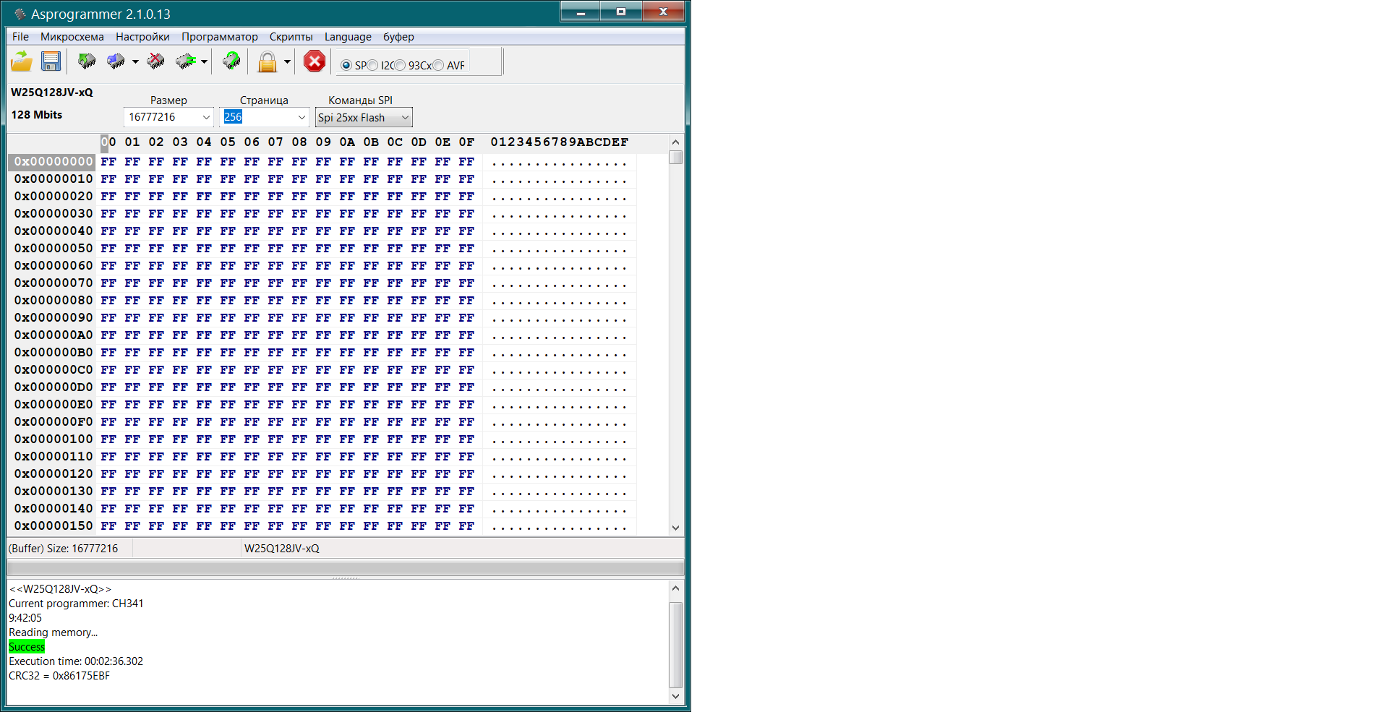The height and width of the screenshot is (712, 1381).
Task: Click the splitter grip between hex and log
Action: point(346,578)
